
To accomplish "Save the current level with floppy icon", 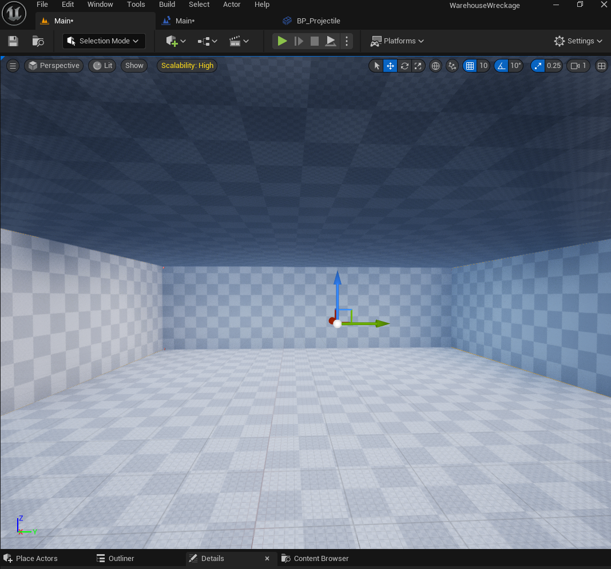I will click(x=13, y=41).
